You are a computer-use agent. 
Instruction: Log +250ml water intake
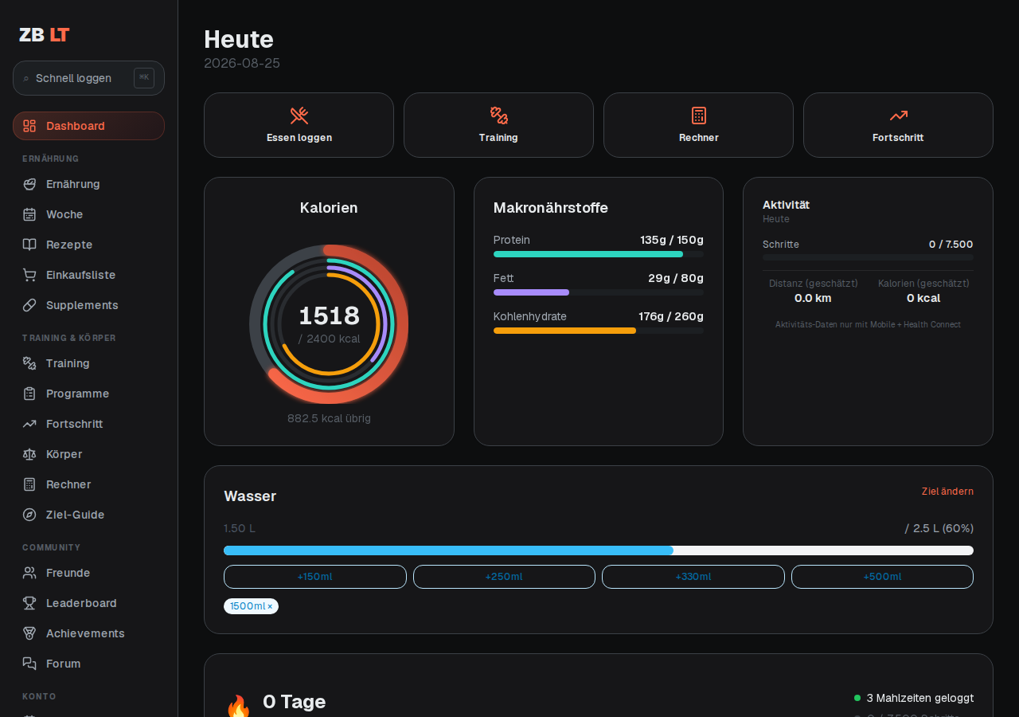[x=504, y=577]
